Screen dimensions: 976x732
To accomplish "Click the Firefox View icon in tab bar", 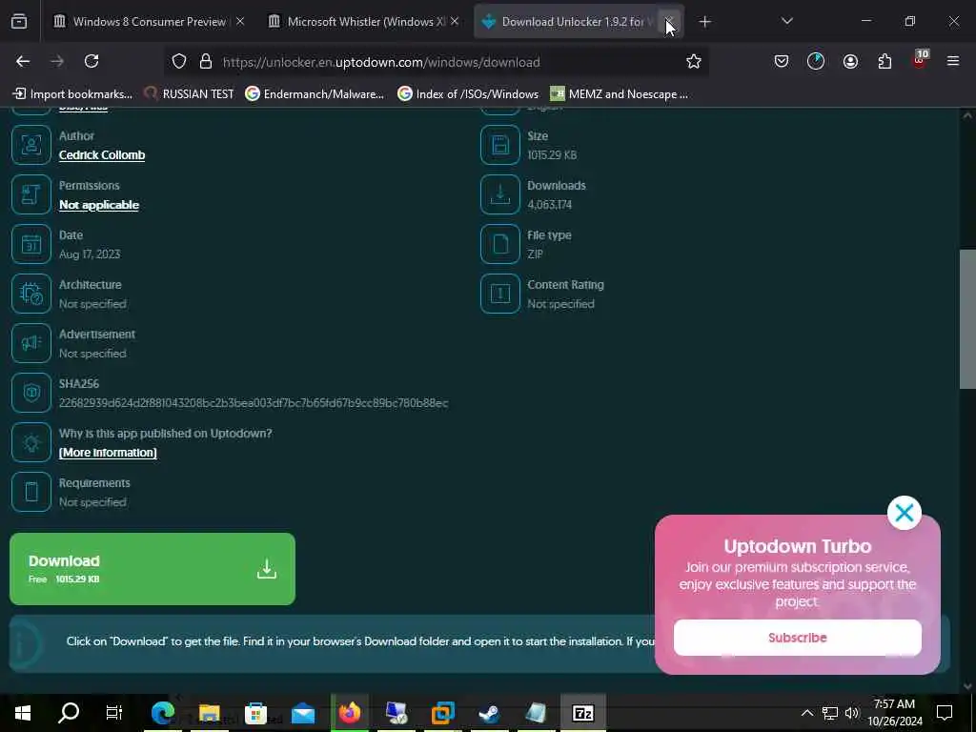I will click(x=19, y=22).
